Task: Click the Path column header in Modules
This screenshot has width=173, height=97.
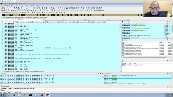Action: click(123, 42)
